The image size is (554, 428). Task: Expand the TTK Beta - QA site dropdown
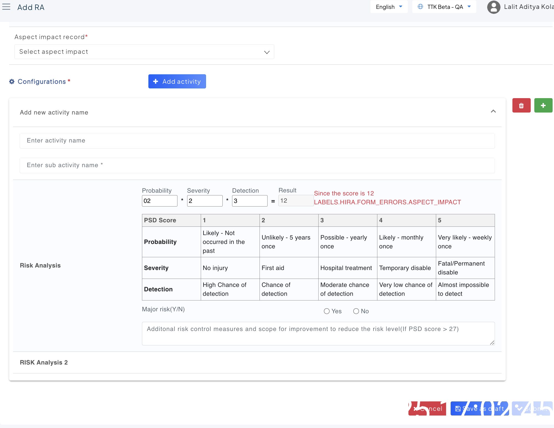point(444,7)
